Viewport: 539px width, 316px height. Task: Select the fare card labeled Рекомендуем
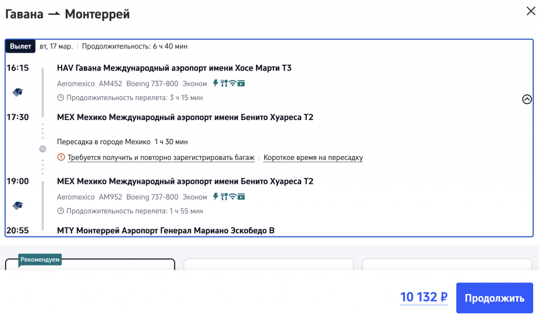pos(89,264)
